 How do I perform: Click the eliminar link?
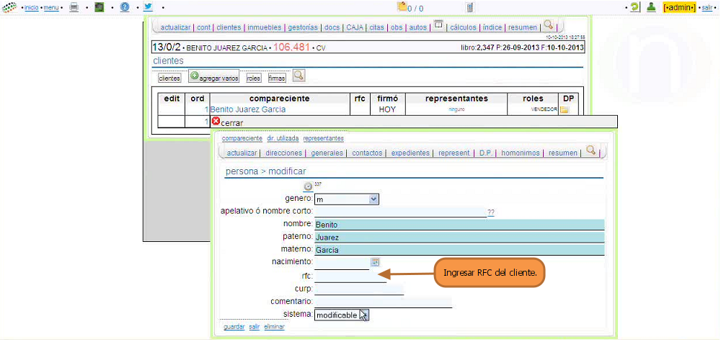coord(274,327)
